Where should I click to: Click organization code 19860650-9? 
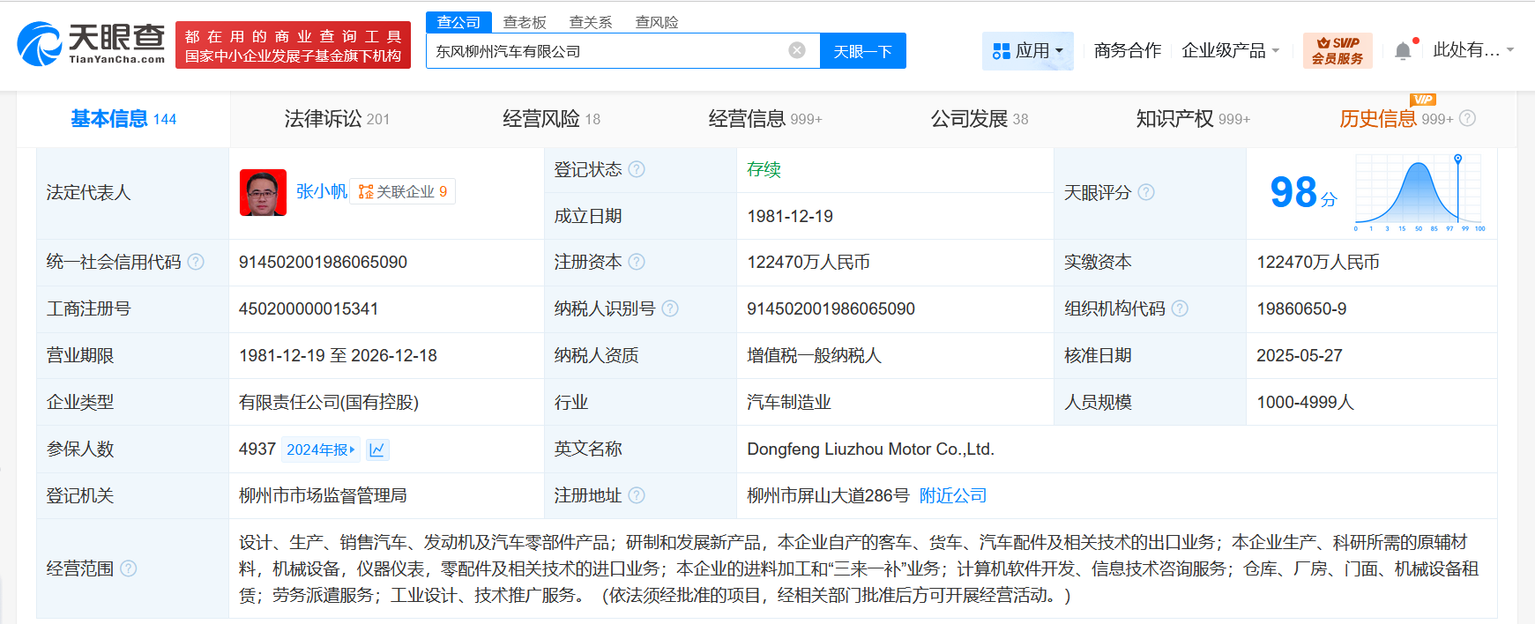[1301, 308]
